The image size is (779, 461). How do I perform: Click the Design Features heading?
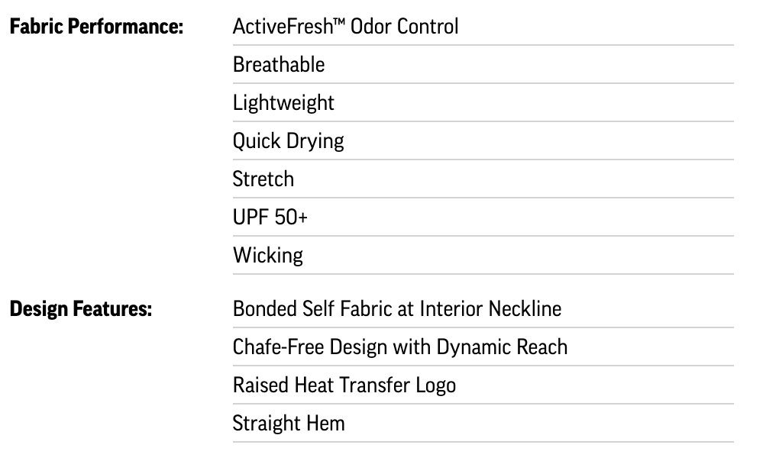[x=81, y=309]
